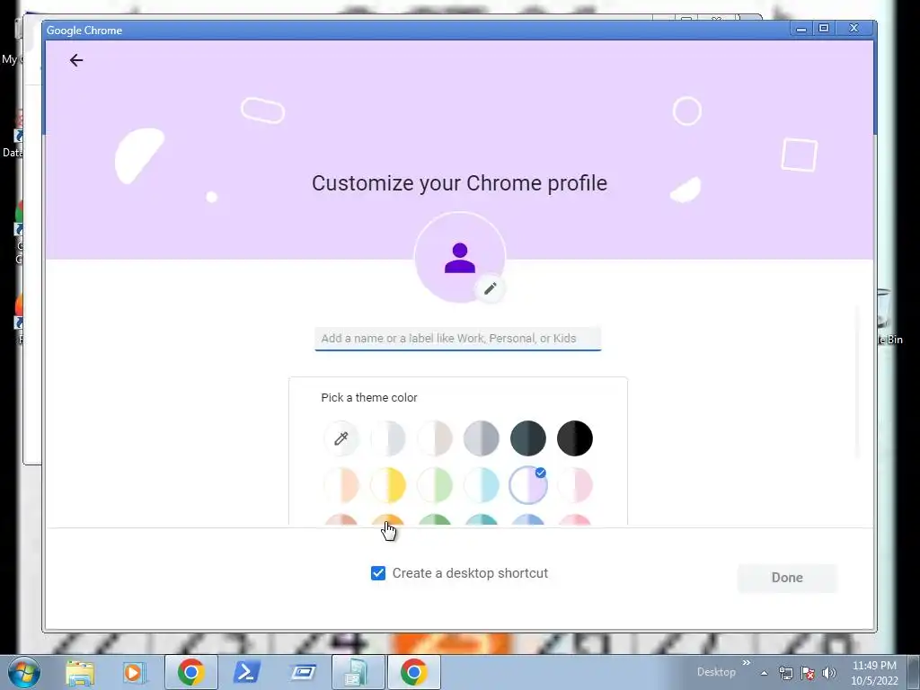
Task: Open custom color eyedropper picker
Action: point(341,438)
